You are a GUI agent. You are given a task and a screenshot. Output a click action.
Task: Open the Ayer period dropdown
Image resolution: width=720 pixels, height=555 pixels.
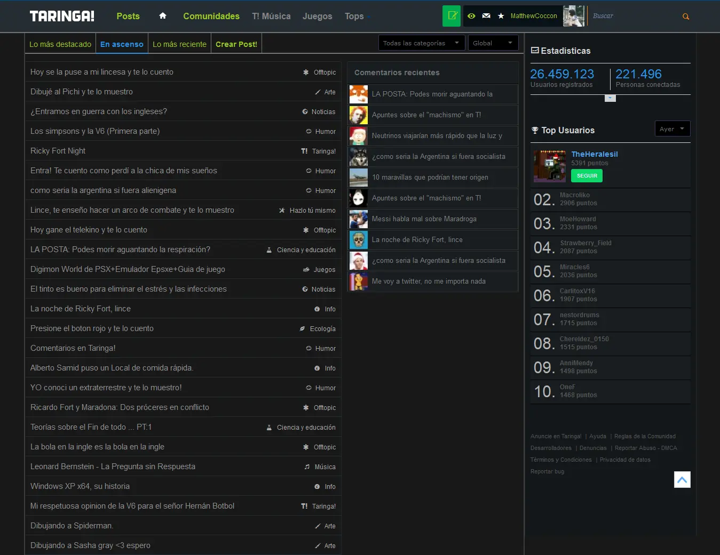tap(672, 129)
